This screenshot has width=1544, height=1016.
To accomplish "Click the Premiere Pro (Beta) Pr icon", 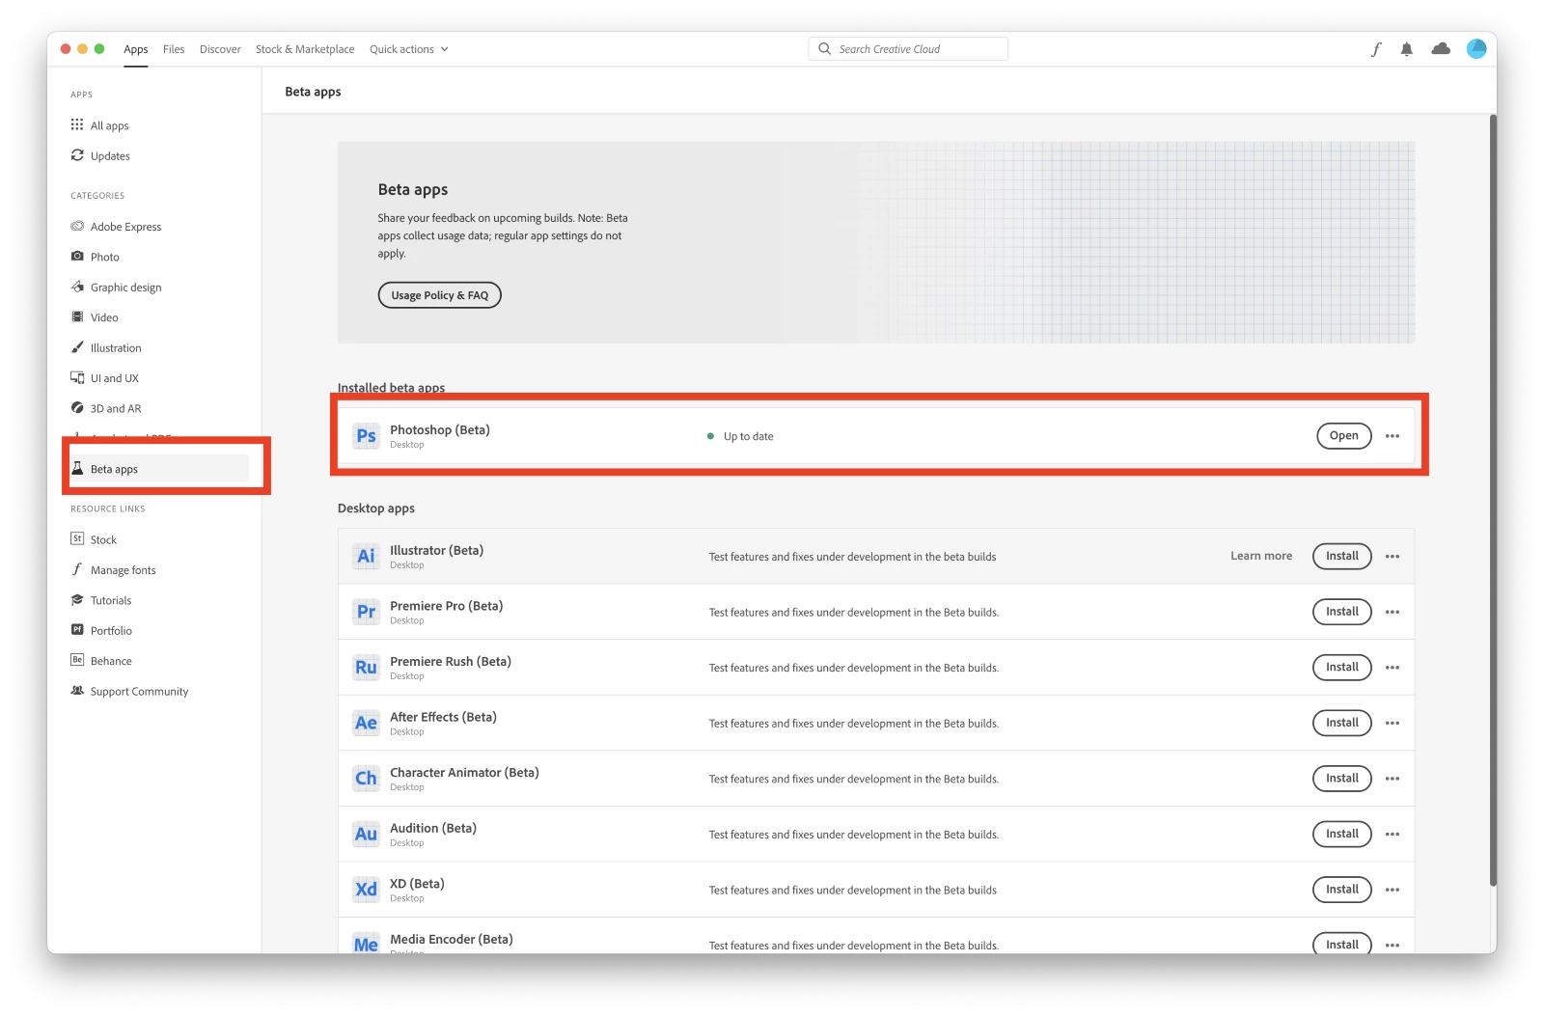I will pos(366,612).
